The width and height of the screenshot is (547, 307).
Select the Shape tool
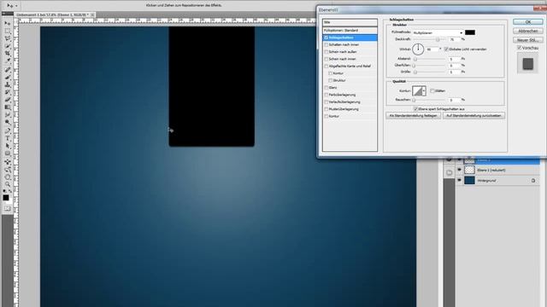(8, 153)
